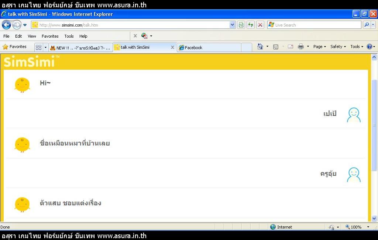Open the Help question mark icon
The height and width of the screenshot is (240, 378).
pyautogui.click(x=369, y=47)
